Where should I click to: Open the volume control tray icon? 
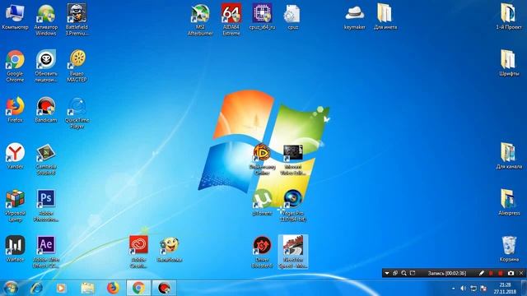(463, 289)
